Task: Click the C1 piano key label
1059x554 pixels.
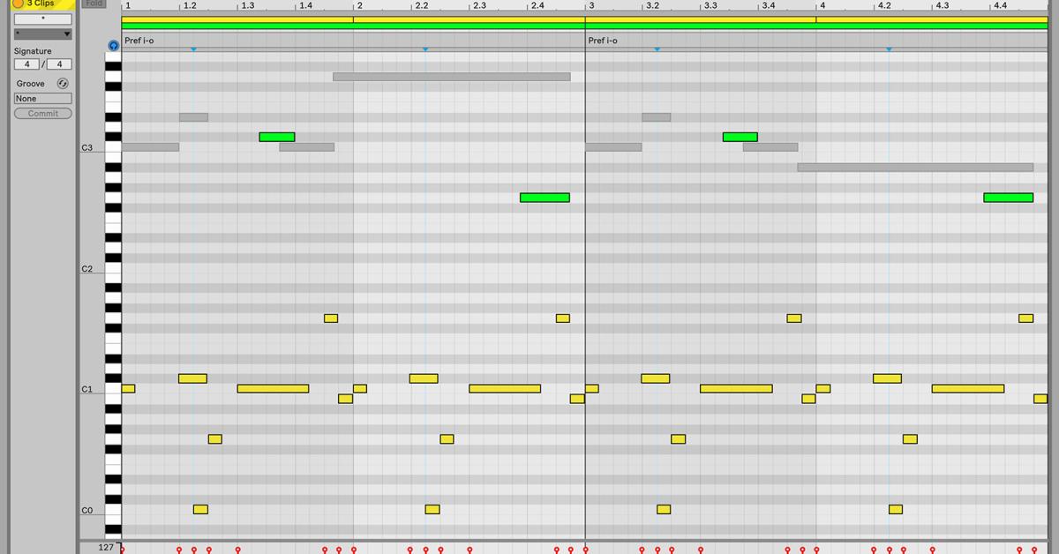Action: pos(87,389)
